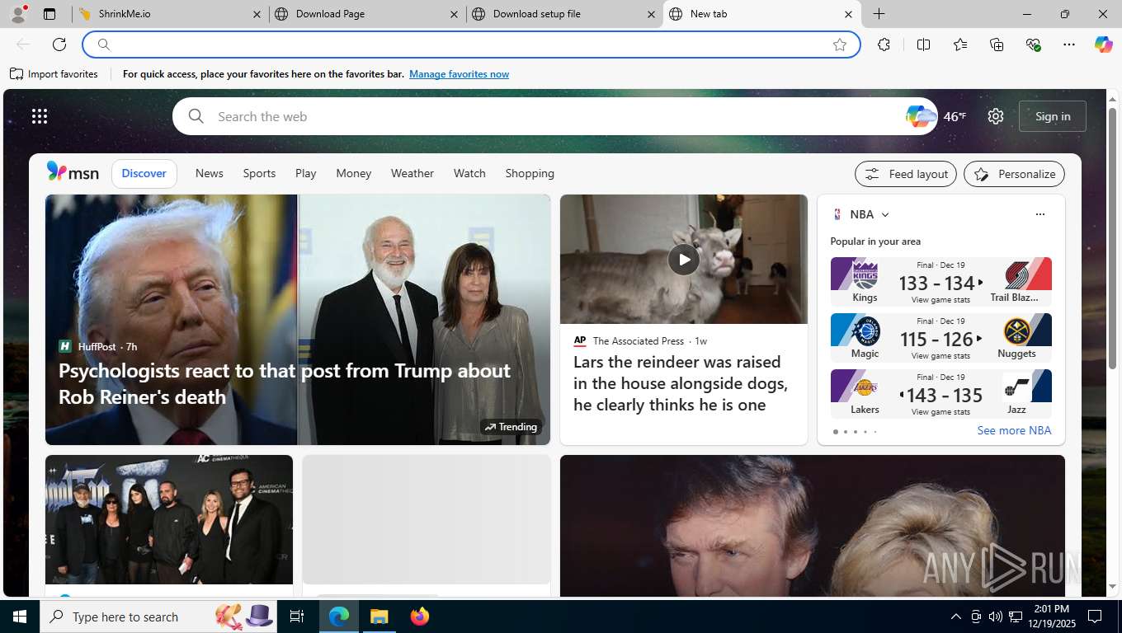Expand Magic vs Nuggets game arrow

click(979, 338)
